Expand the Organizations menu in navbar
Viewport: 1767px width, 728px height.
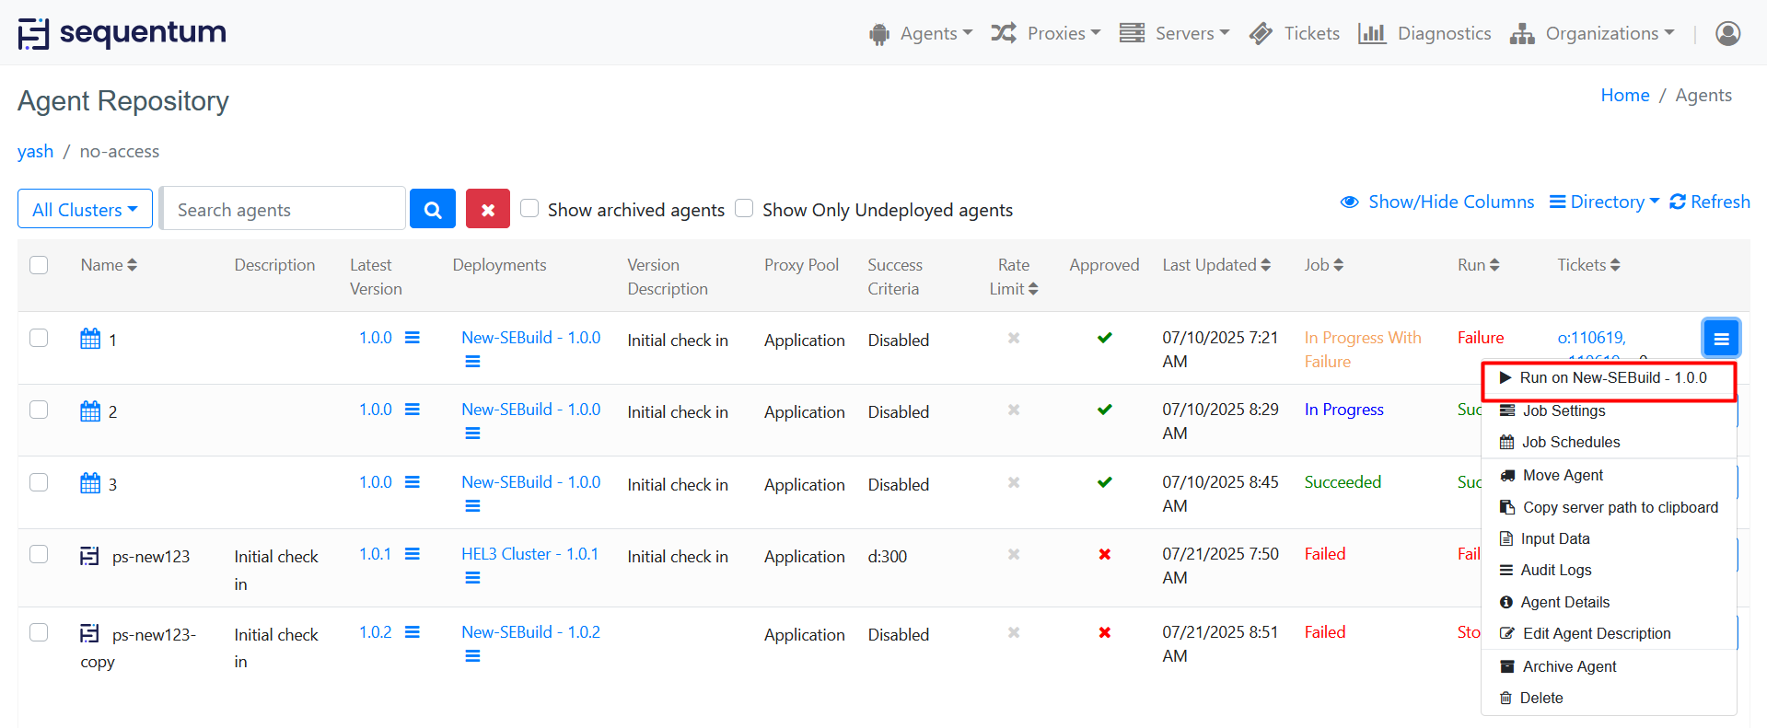tap(1592, 33)
